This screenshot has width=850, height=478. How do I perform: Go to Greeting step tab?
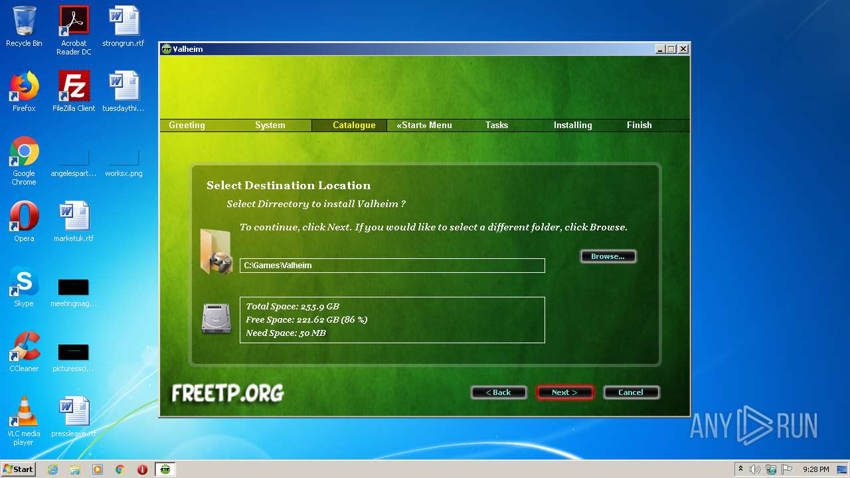(187, 125)
